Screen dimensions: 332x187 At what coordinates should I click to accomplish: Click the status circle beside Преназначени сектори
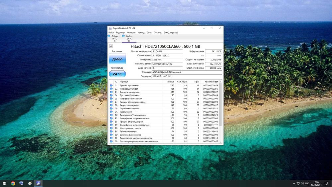point(111,99)
